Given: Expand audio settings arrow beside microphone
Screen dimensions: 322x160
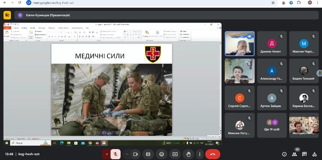Looking at the screenshot, I should [x=107, y=154].
